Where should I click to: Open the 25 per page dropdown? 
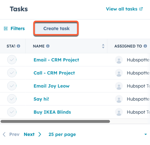pyautogui.click(x=62, y=135)
